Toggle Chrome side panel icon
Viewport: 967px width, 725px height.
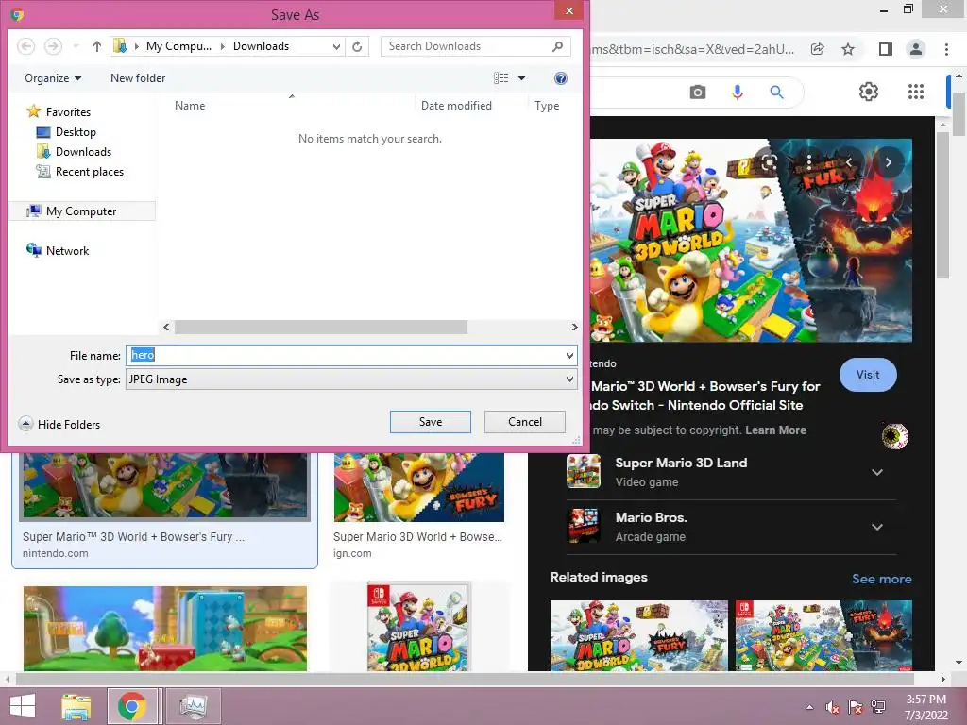pyautogui.click(x=886, y=49)
